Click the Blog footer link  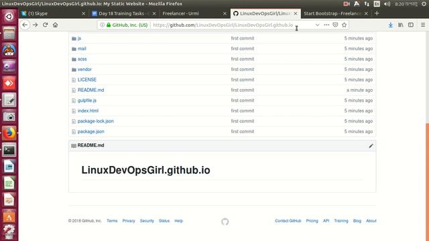point(357,221)
